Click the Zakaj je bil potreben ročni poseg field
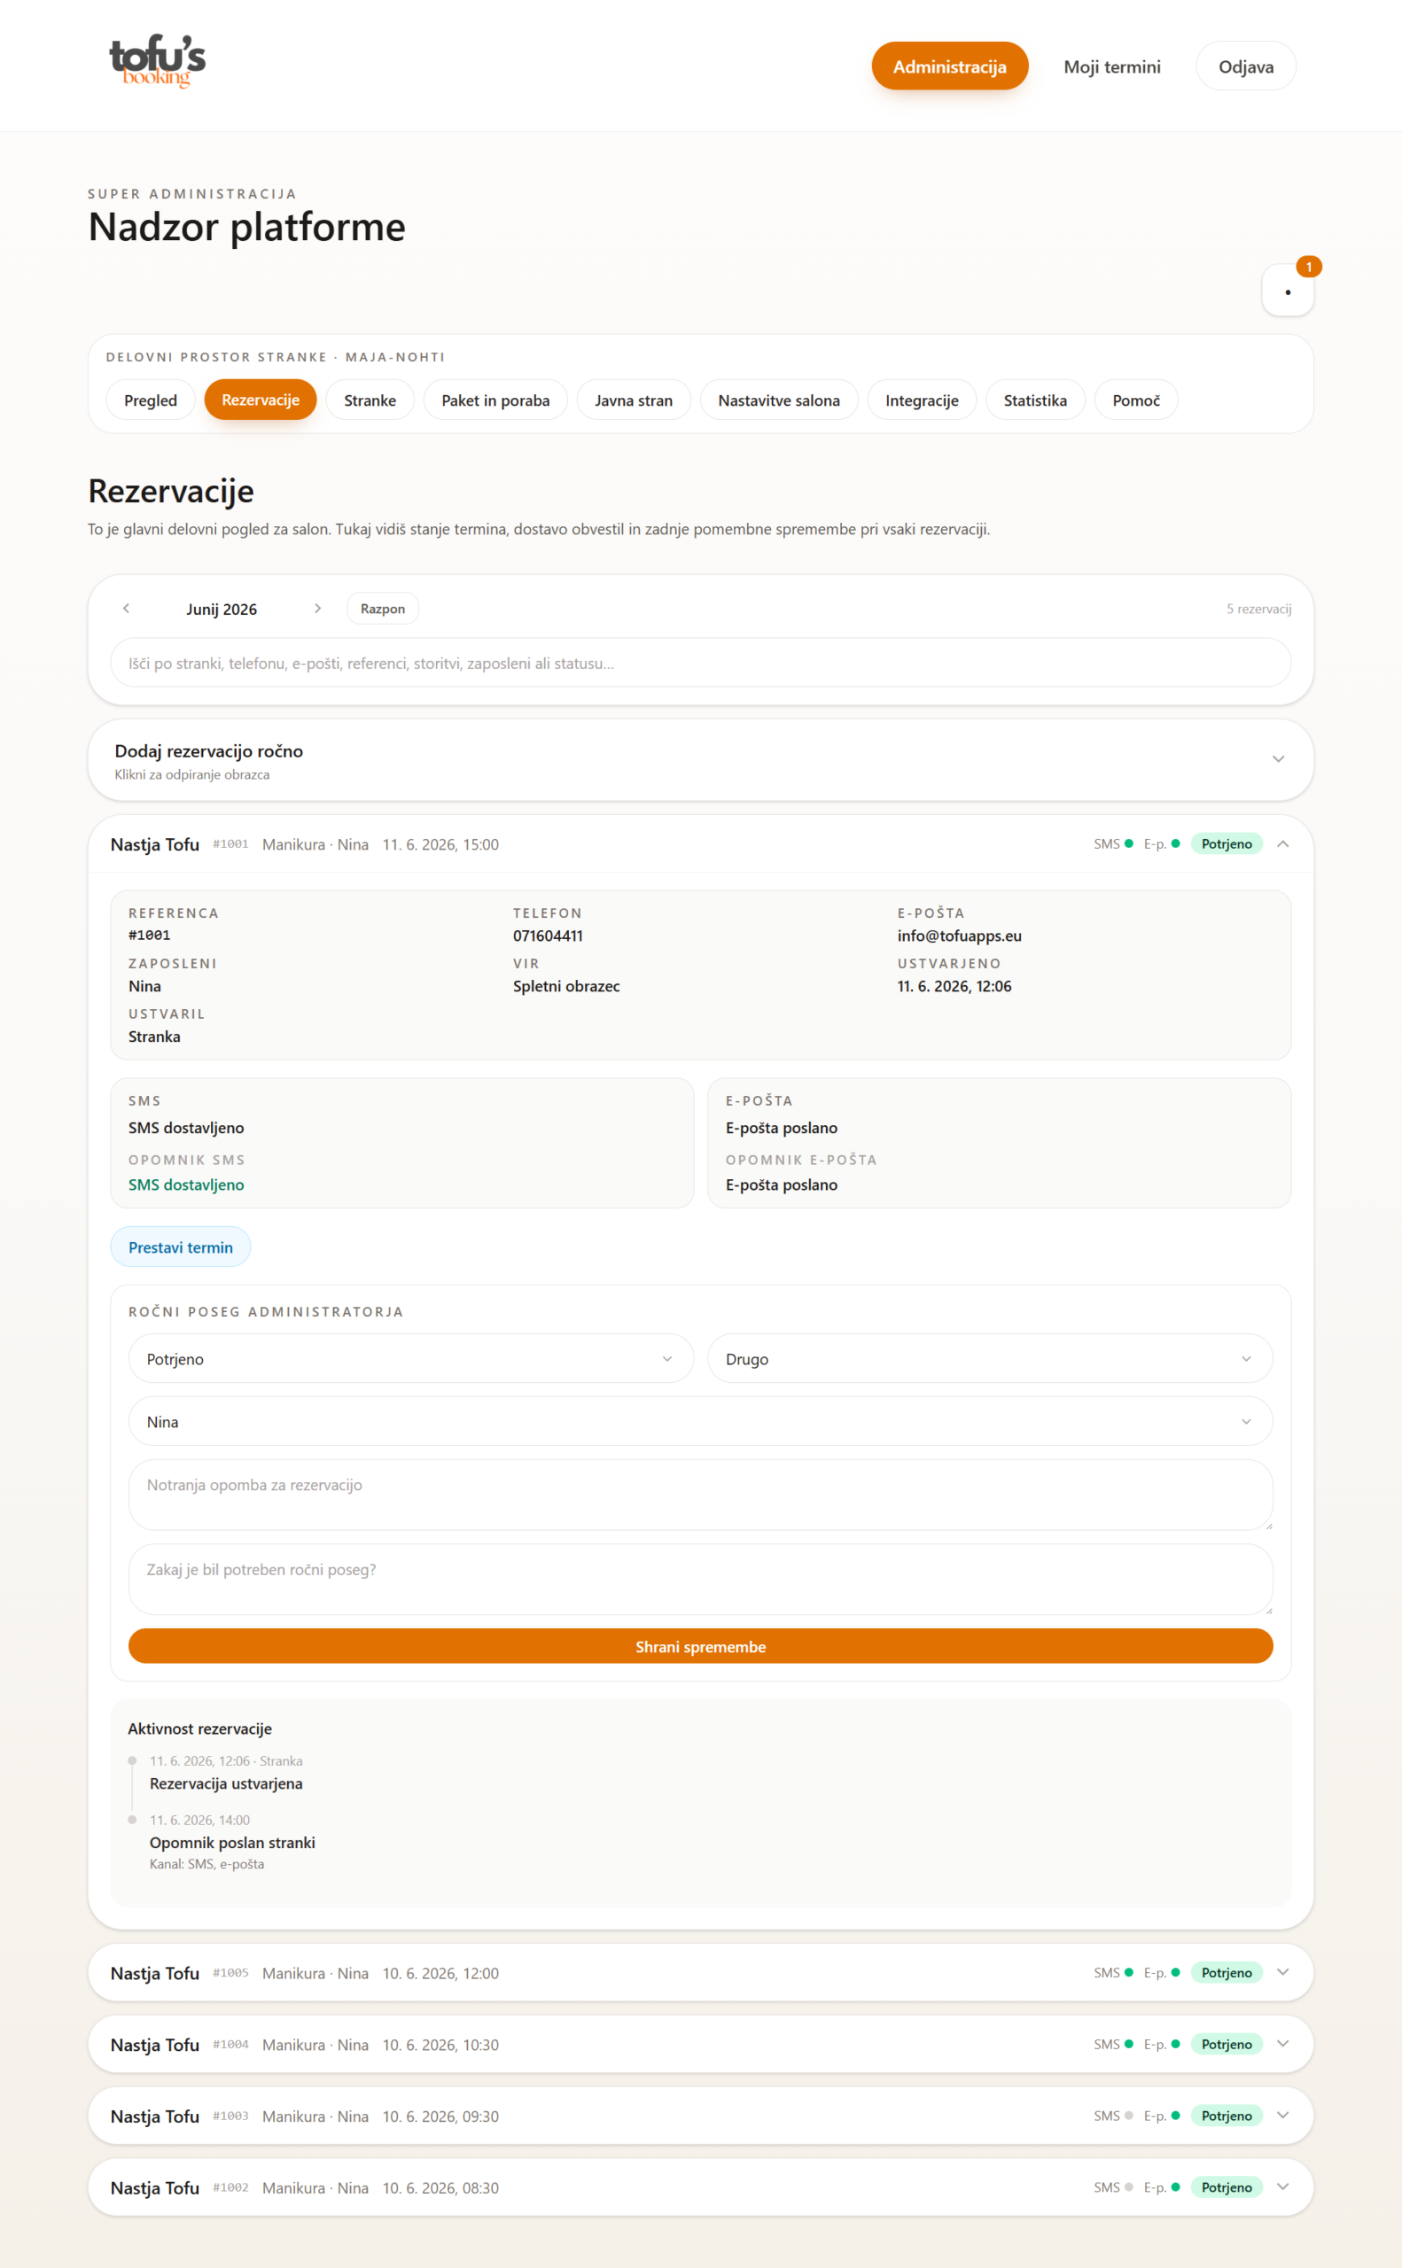 (700, 1579)
